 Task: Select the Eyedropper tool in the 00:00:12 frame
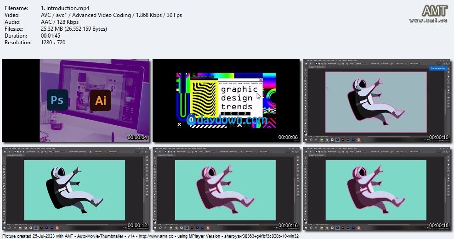click(4, 175)
